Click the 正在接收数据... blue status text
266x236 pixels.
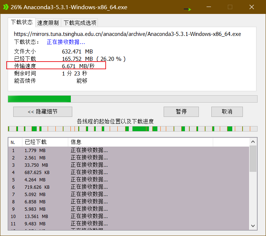tap(66, 42)
